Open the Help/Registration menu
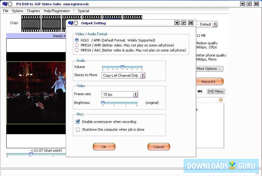The image size is (262, 176). 57,11
